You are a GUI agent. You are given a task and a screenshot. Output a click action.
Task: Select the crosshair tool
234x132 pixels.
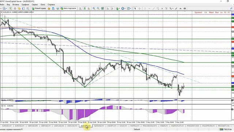140,8
